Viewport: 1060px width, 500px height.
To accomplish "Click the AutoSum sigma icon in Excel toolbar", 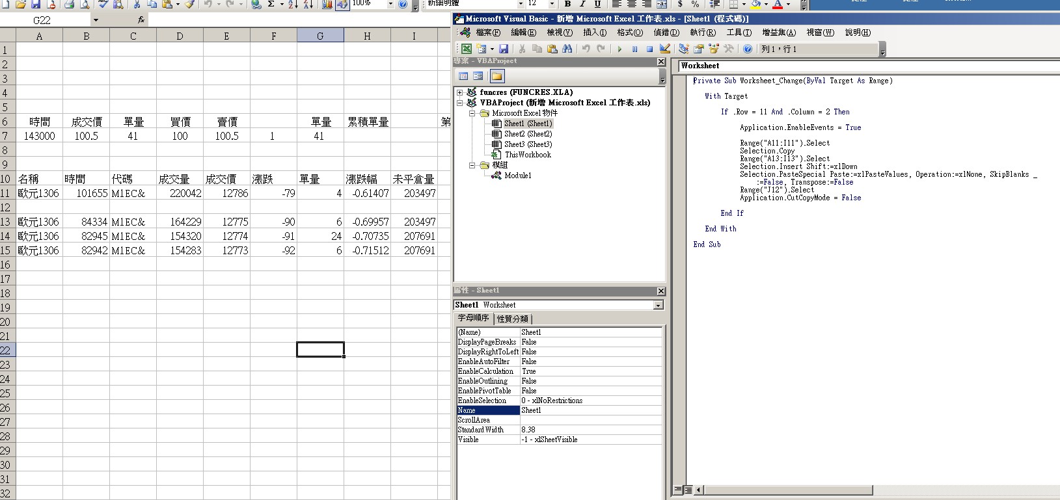I will 271,4.
